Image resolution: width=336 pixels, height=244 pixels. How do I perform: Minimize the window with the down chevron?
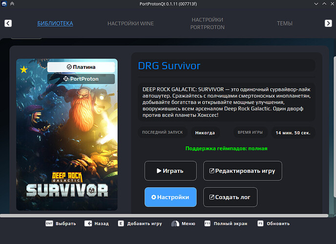[316, 4]
